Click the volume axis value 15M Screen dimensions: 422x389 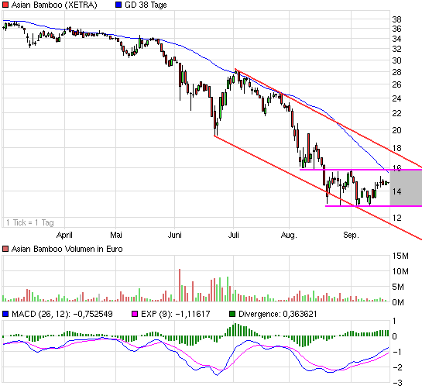400,256
